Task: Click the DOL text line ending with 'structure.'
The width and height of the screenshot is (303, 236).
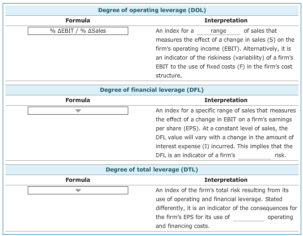Action: [x=168, y=76]
